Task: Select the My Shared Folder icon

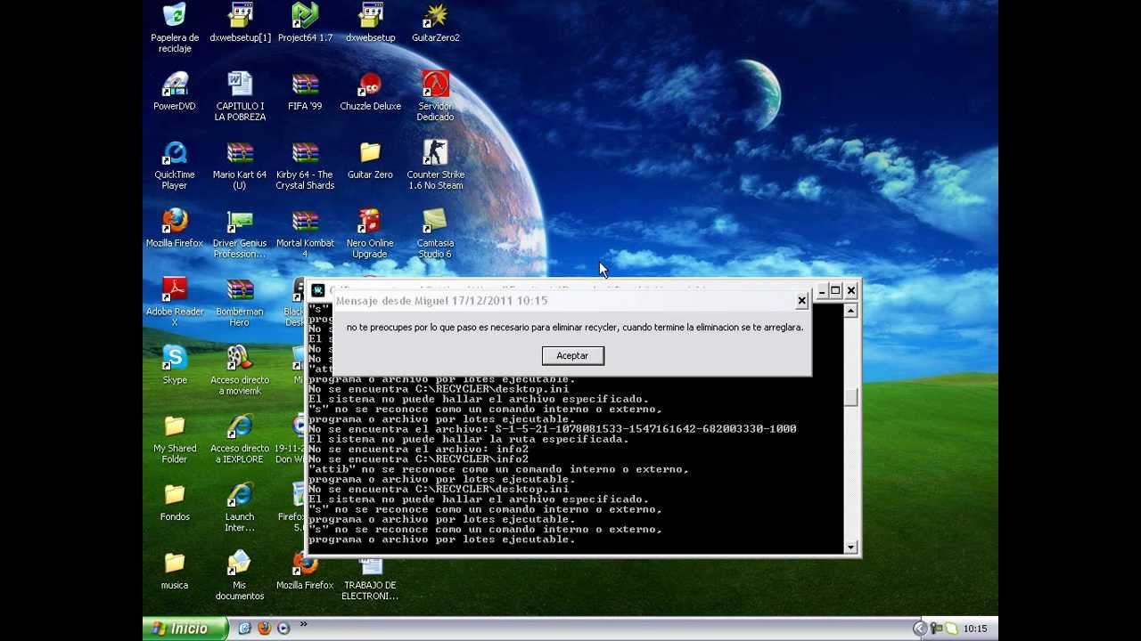Action: tap(175, 440)
